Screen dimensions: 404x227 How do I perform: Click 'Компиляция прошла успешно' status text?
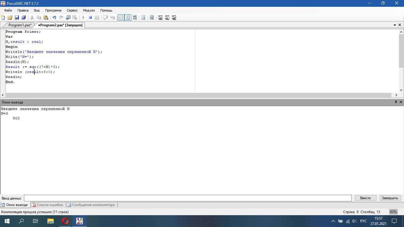pyautogui.click(x=35, y=212)
